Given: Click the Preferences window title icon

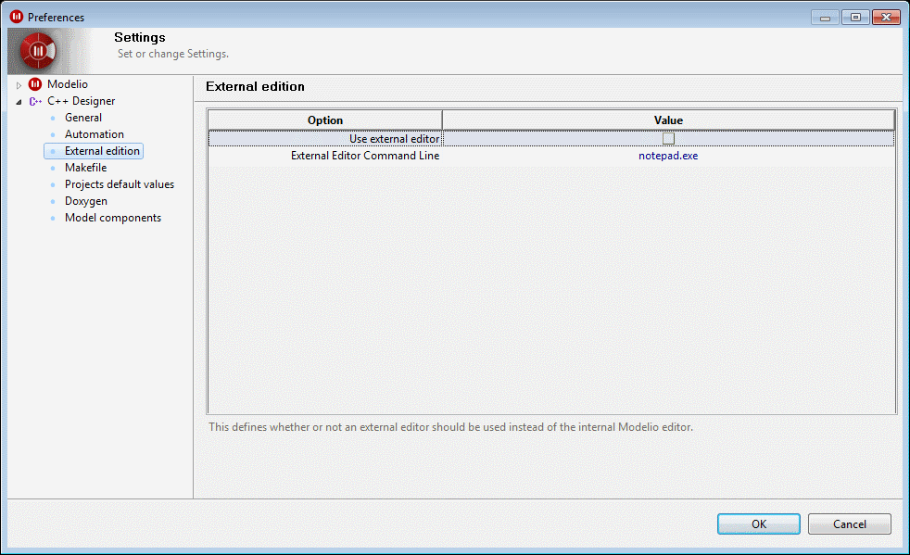Looking at the screenshot, I should [17, 17].
